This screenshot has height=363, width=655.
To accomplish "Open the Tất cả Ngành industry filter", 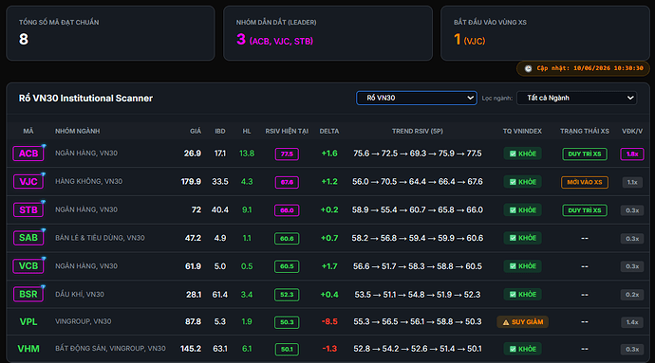I will (577, 98).
